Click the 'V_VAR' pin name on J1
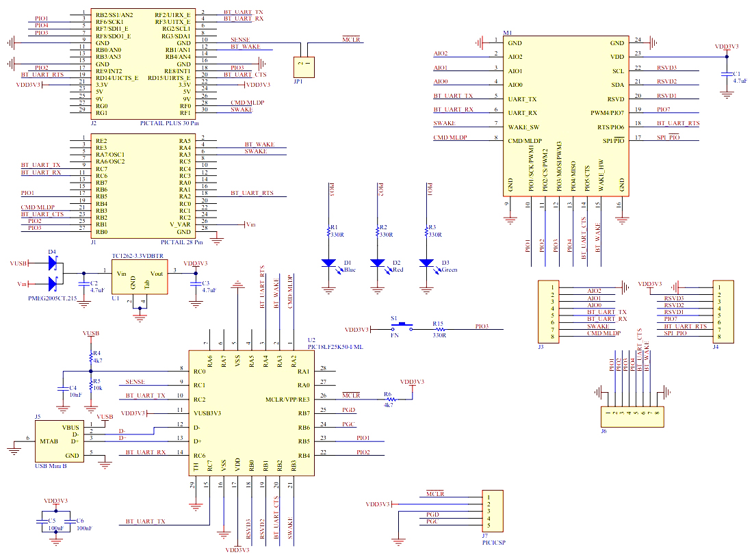The width and height of the screenshot is (754, 559). [181, 224]
